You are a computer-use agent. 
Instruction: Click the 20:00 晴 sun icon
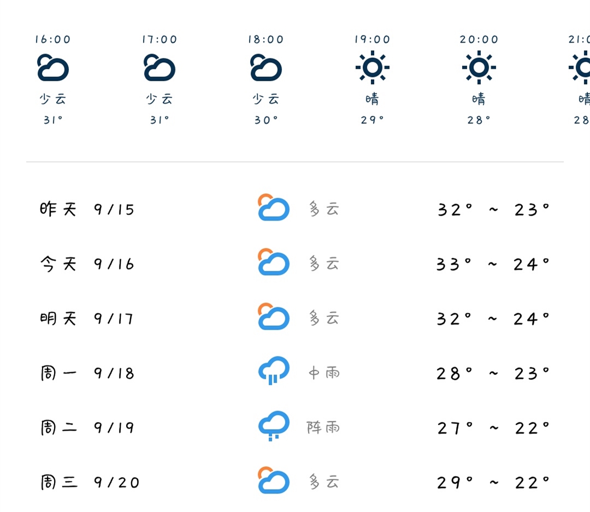coord(479,67)
